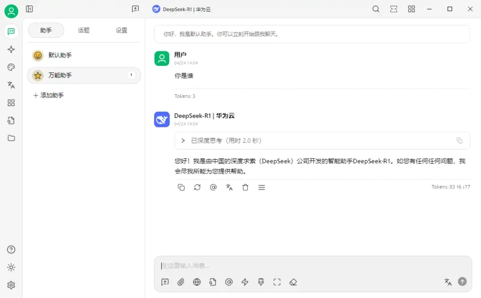Click the 用户 name label
This screenshot has height=298, width=481.
(180, 55)
